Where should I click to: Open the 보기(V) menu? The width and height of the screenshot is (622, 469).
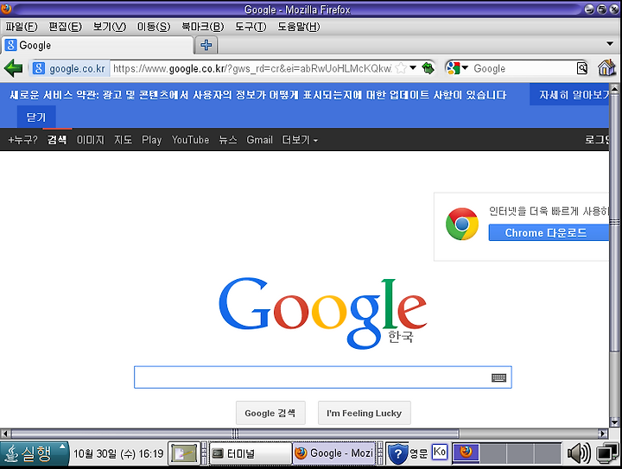[x=110, y=27]
